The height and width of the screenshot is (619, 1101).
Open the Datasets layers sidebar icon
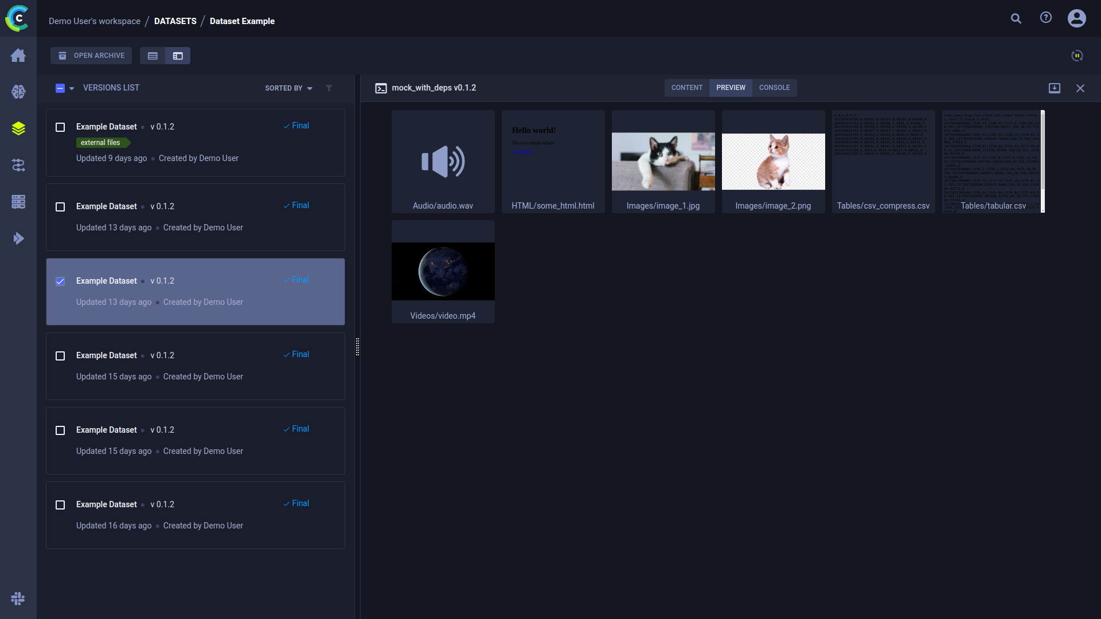(18, 128)
